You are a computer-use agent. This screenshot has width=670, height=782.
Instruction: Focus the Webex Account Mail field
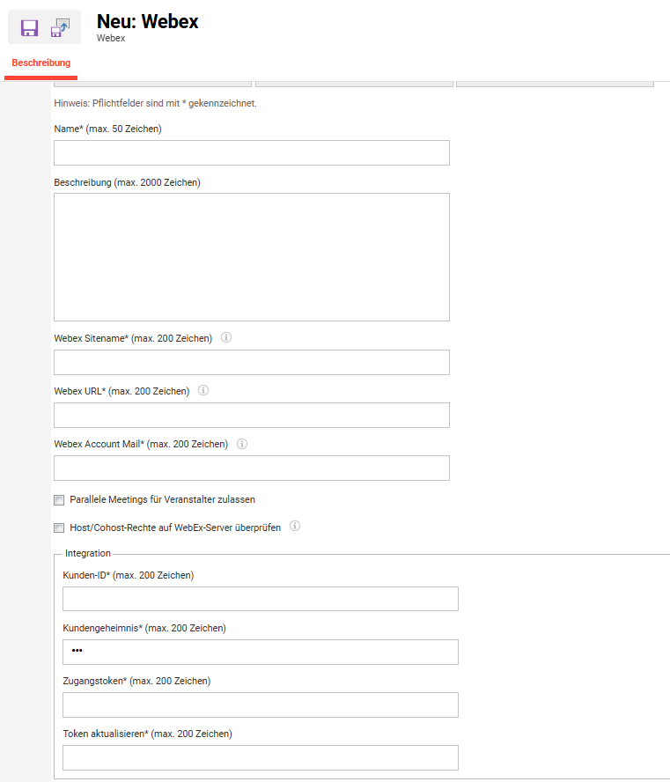coord(252,468)
